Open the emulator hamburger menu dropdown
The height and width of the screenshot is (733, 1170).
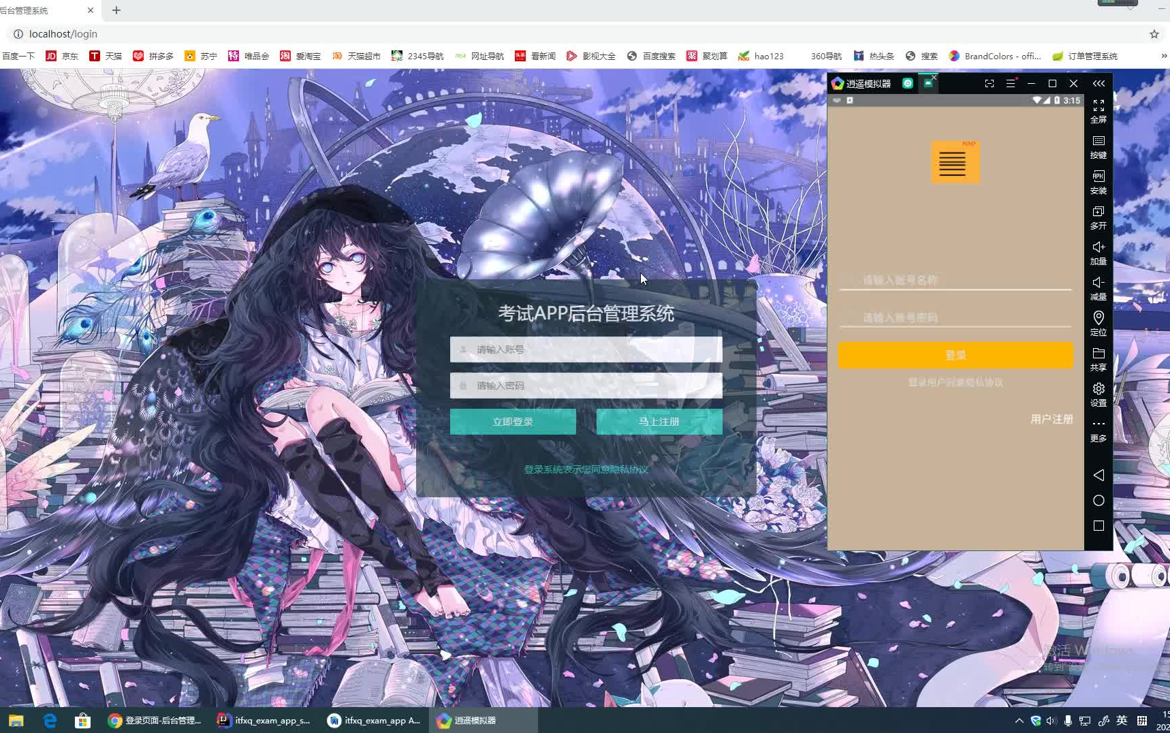tap(1011, 83)
